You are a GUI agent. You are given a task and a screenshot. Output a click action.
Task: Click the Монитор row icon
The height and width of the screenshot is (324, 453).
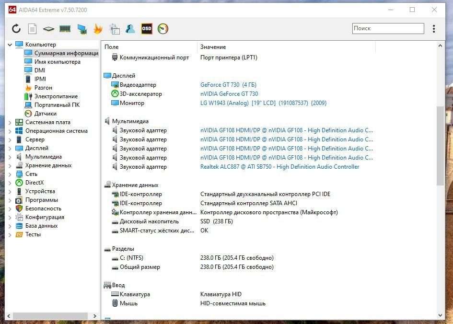click(115, 103)
